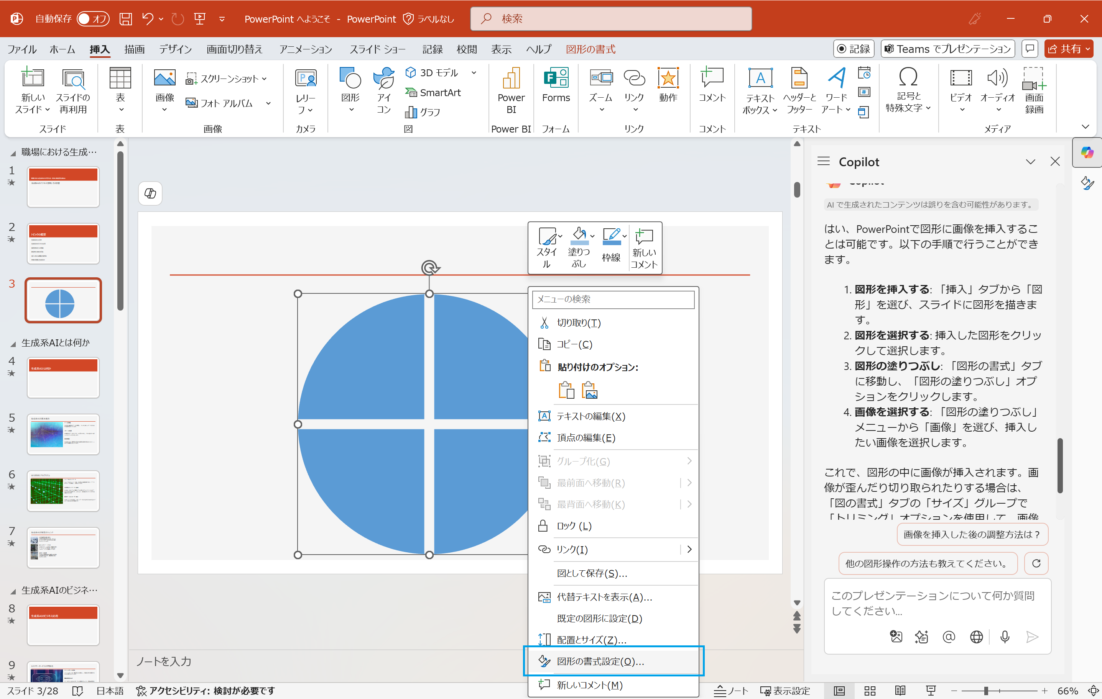Click the メニューの検索 search field
The height and width of the screenshot is (699, 1102).
coord(613,299)
